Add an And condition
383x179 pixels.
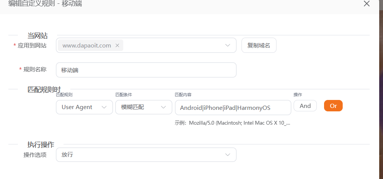(305, 106)
